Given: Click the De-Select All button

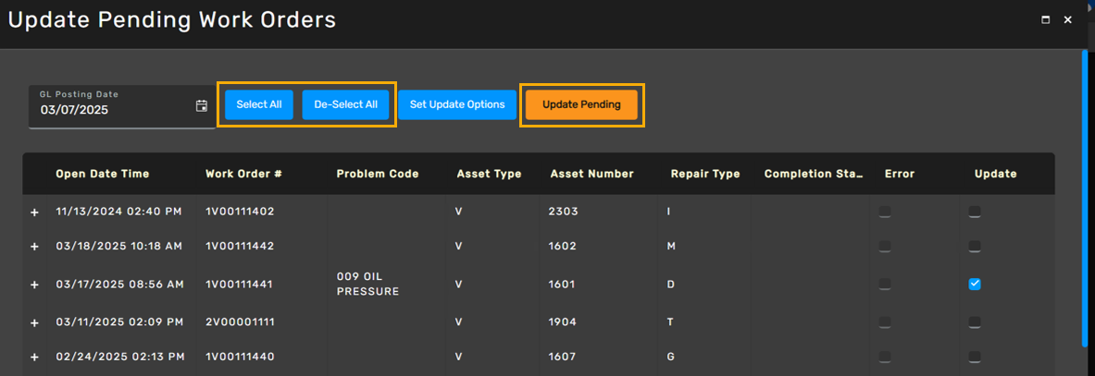Looking at the screenshot, I should pyautogui.click(x=345, y=104).
